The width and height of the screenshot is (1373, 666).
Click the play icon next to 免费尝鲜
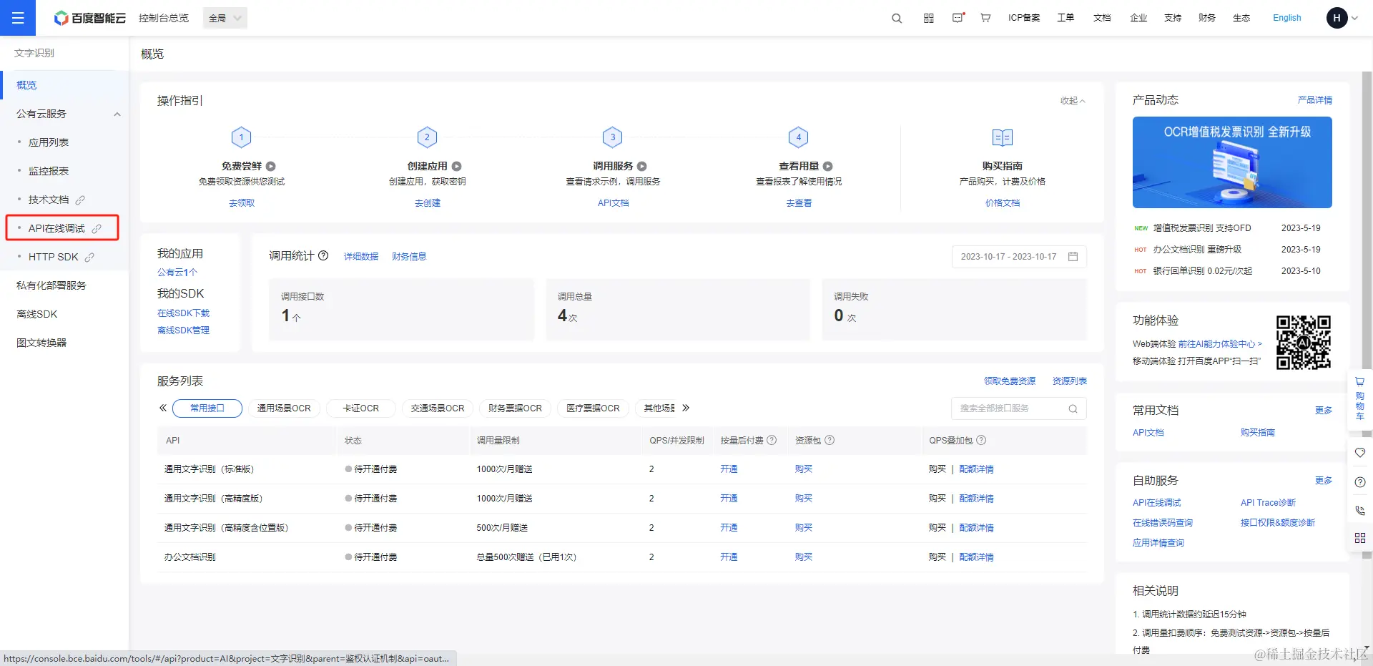271,166
